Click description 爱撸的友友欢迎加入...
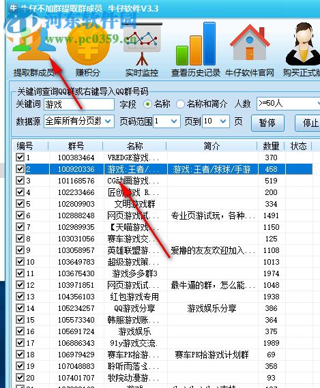 [x=213, y=250]
